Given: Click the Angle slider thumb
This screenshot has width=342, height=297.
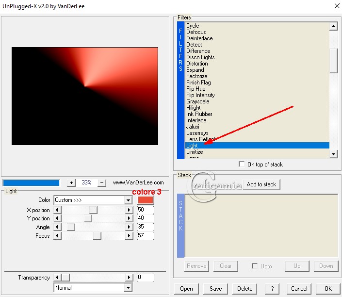Looking at the screenshot, I should point(71,227).
